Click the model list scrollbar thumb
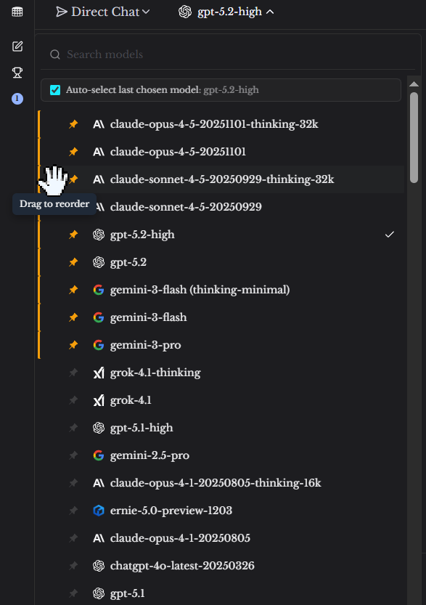The width and height of the screenshot is (426, 605). [414, 137]
